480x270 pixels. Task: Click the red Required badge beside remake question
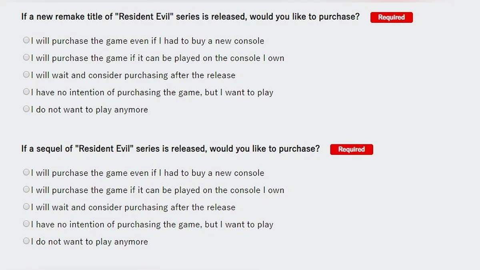391,17
